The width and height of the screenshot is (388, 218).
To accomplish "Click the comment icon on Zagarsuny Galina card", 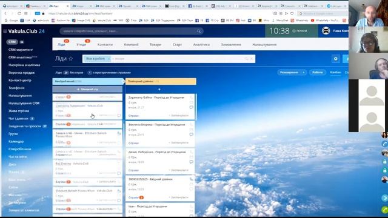I will 192,107.
